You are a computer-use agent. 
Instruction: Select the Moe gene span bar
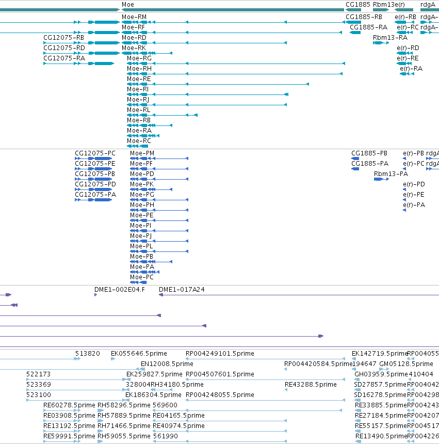coord(233,10)
